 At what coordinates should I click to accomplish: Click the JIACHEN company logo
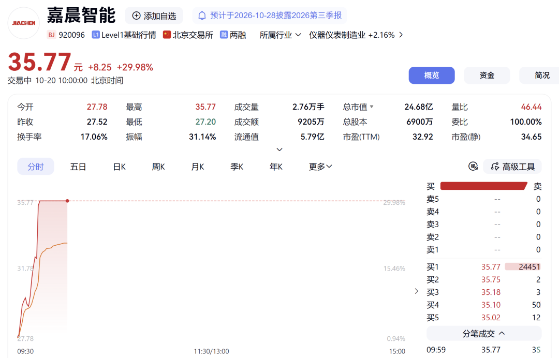23,23
